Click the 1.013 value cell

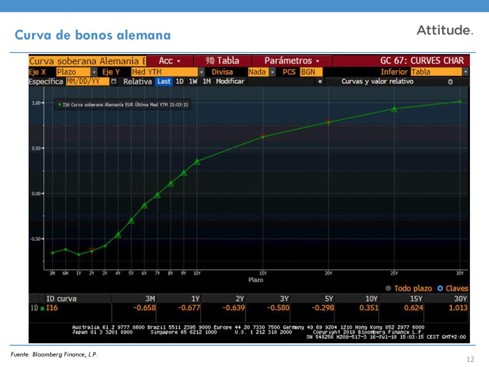[x=458, y=308]
